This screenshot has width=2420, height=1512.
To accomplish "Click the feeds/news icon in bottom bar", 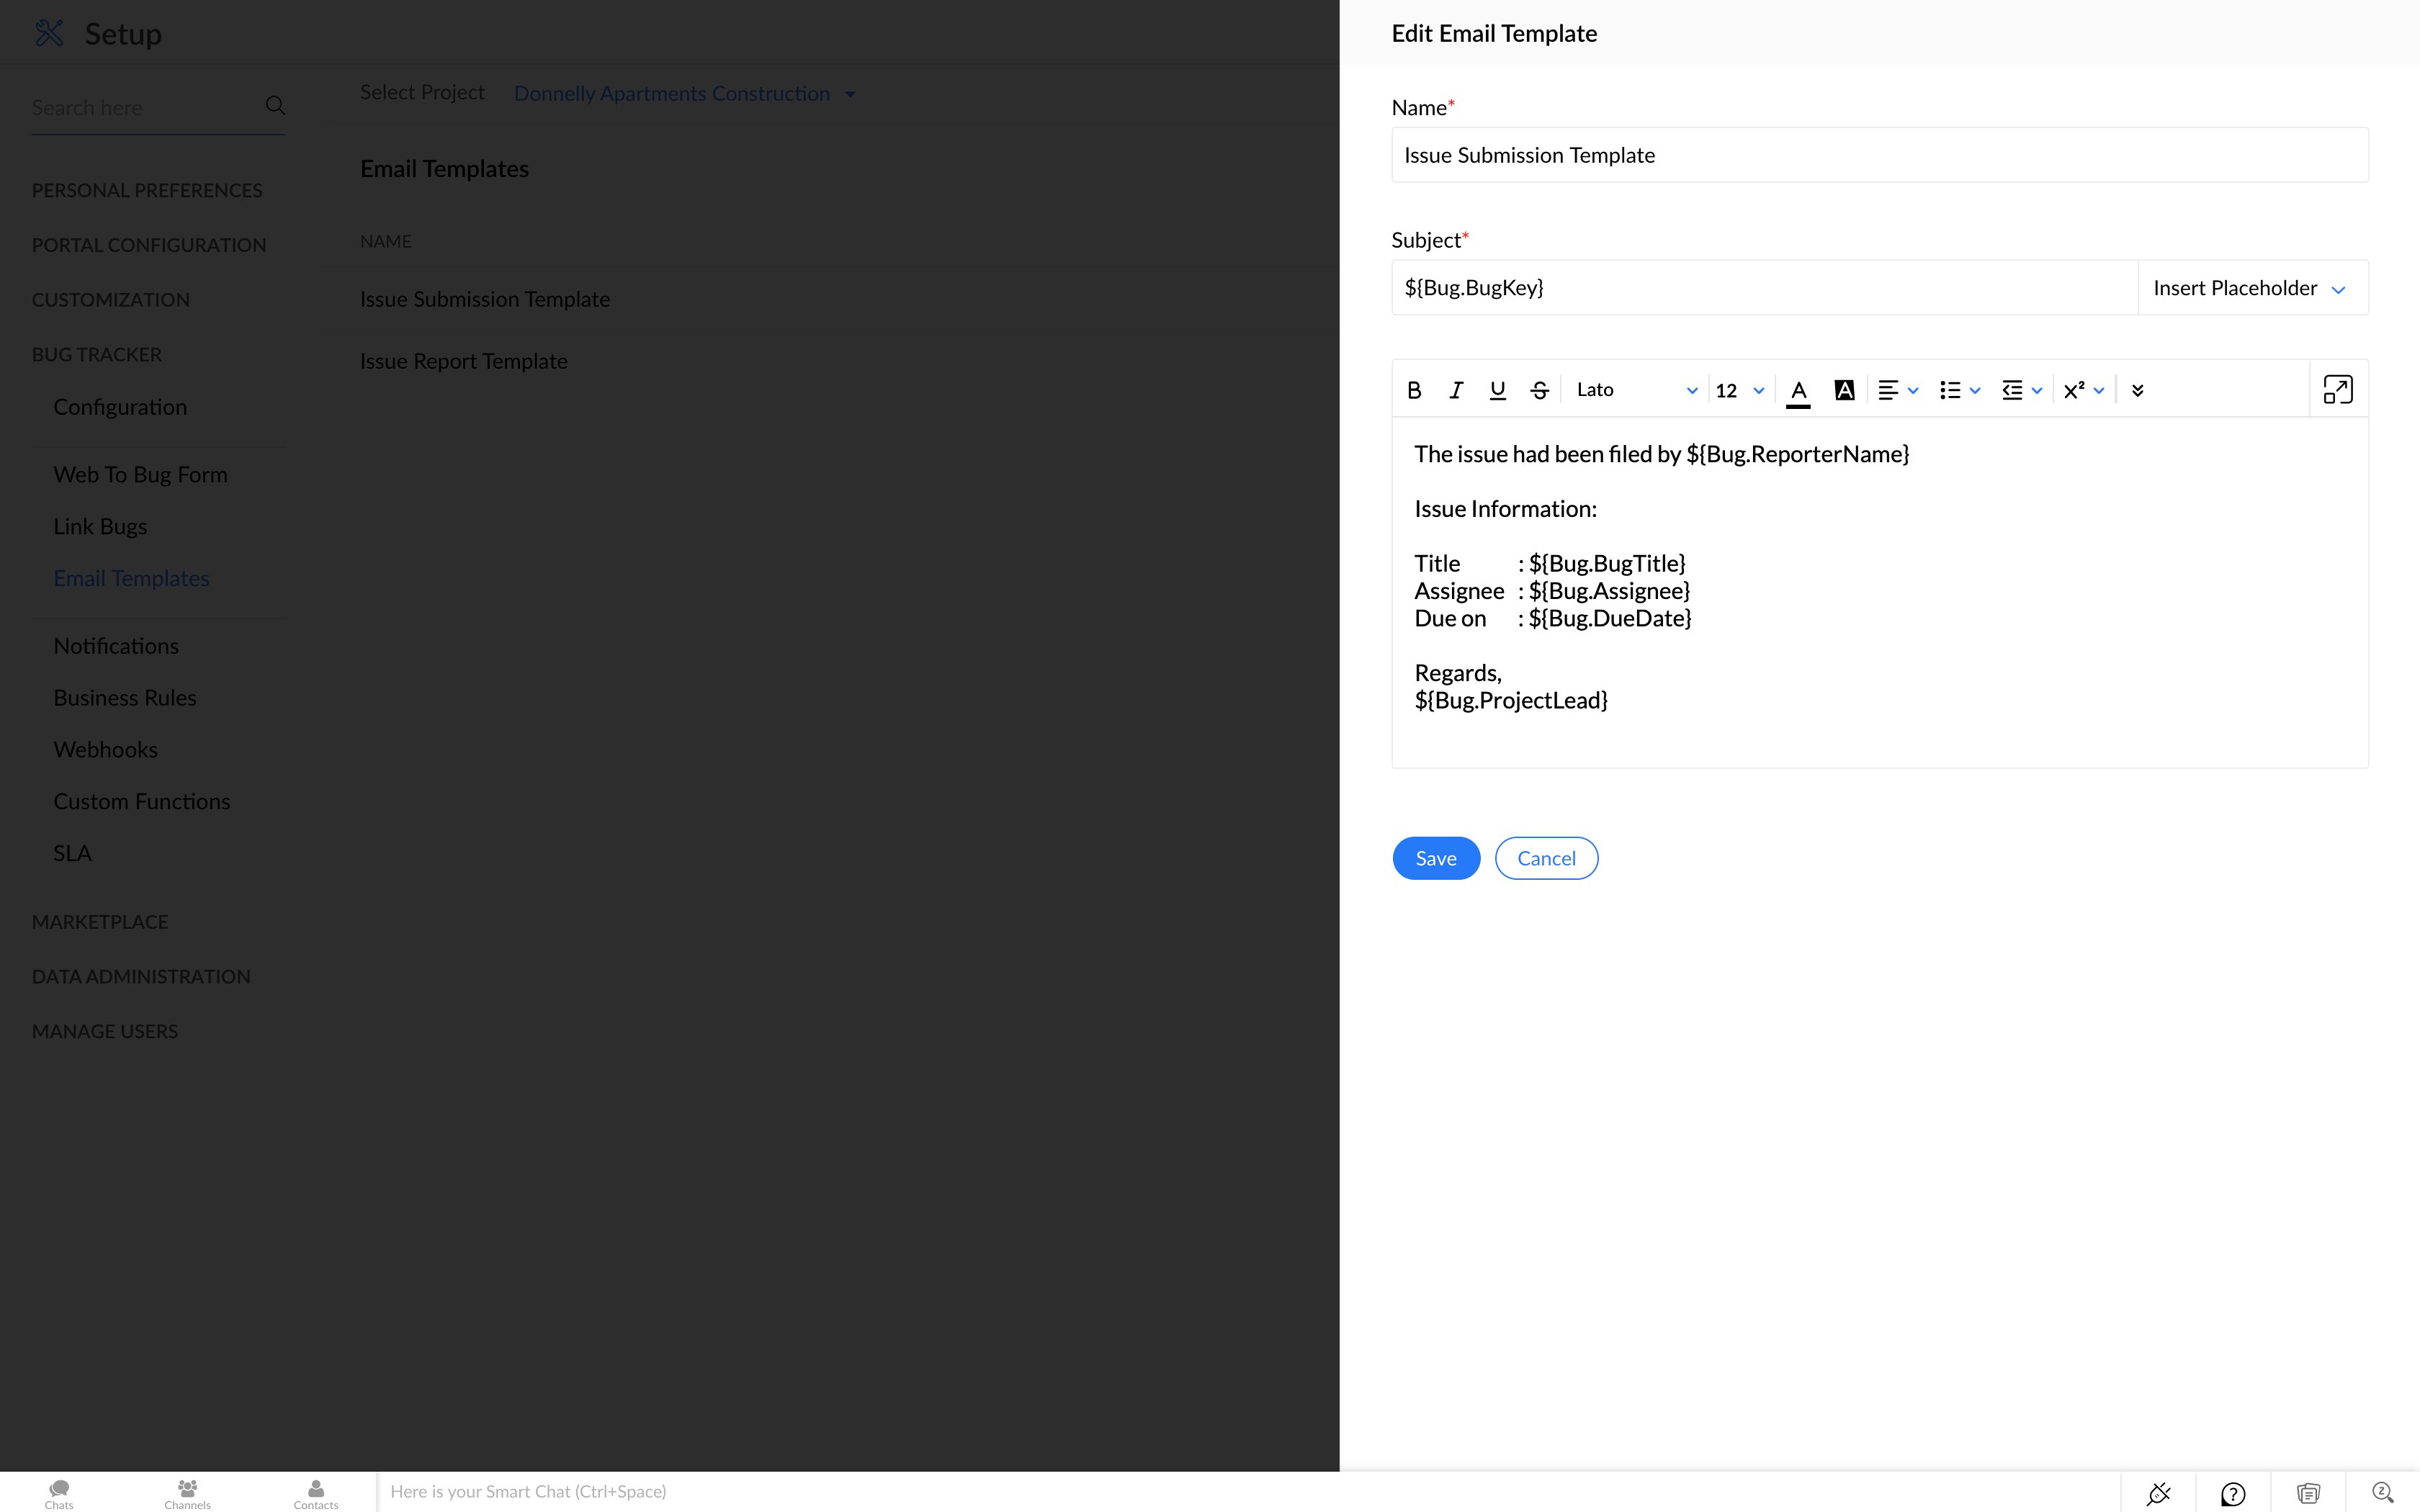I will pos(2308,1493).
